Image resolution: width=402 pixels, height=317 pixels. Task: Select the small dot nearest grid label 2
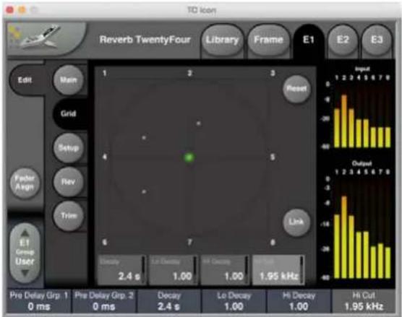coord(198,123)
